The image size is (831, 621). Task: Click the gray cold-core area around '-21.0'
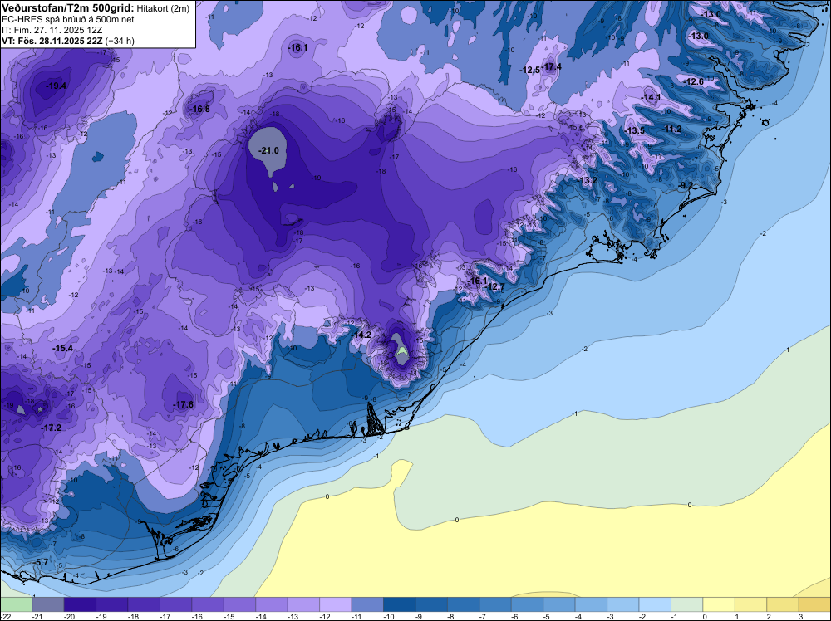click(268, 151)
